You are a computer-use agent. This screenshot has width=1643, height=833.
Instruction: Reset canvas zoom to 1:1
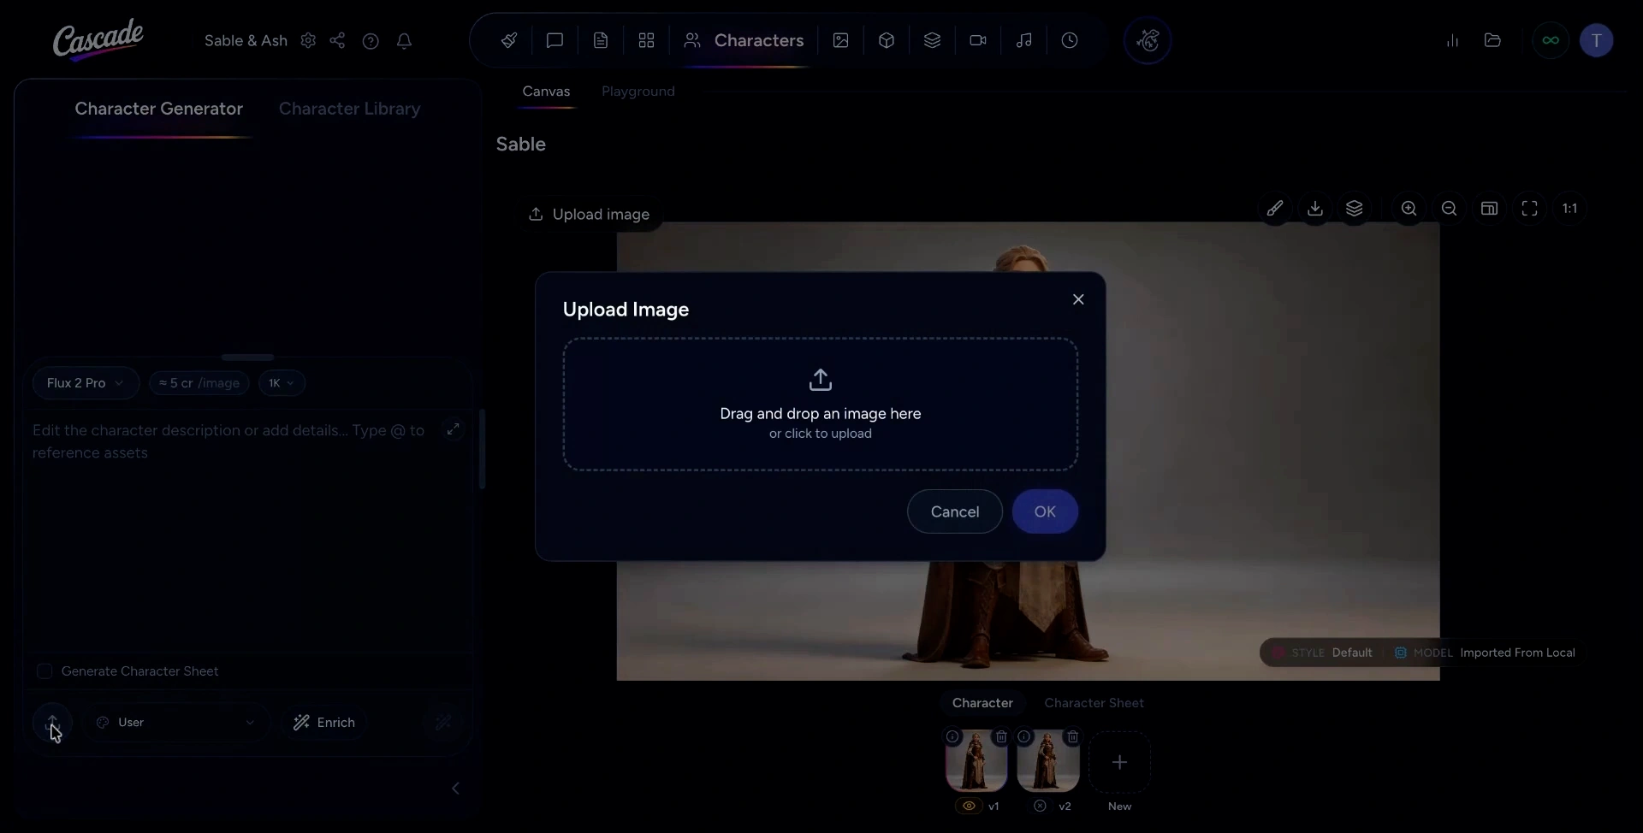click(1569, 208)
